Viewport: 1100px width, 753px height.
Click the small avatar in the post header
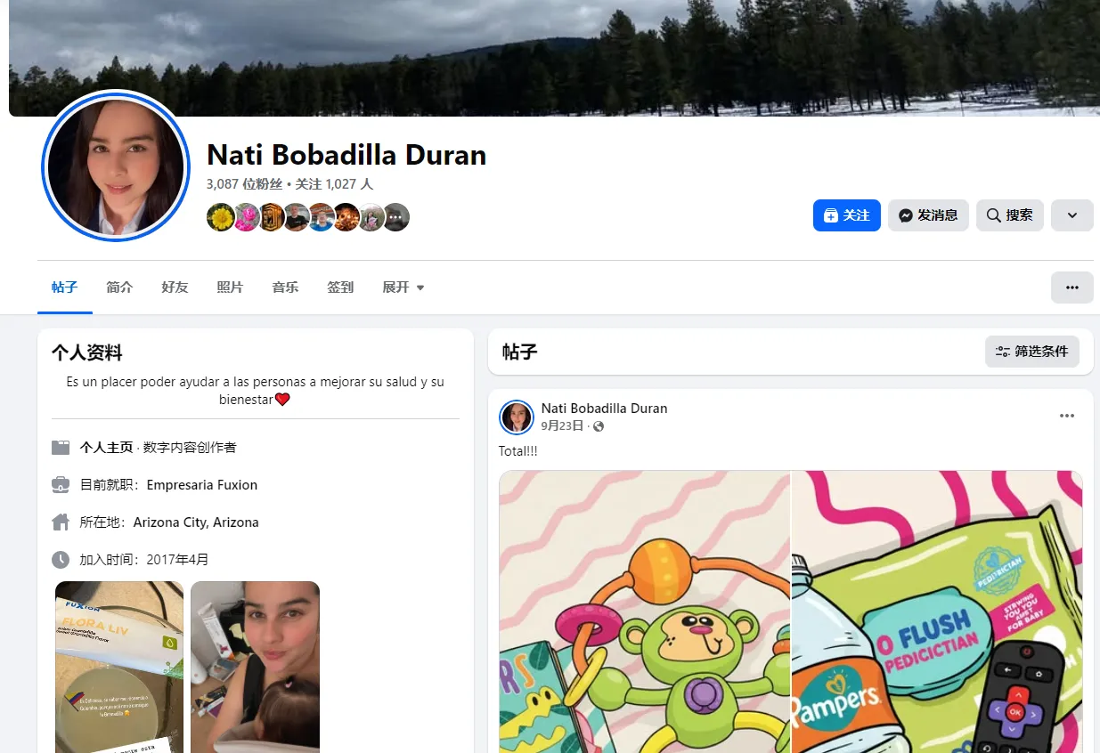point(517,417)
